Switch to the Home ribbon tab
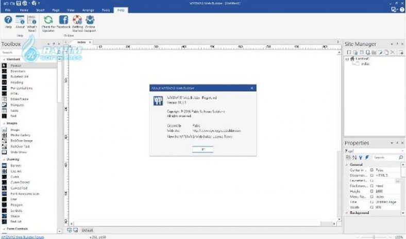This screenshot has width=406, height=239. (24, 10)
